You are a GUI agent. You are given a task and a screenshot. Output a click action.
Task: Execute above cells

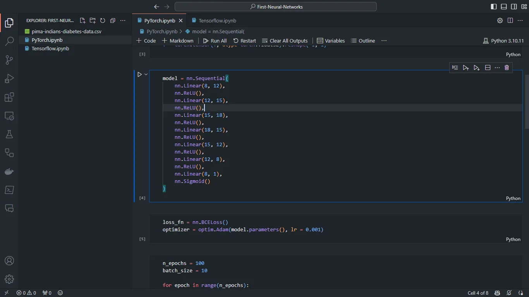pos(466,68)
